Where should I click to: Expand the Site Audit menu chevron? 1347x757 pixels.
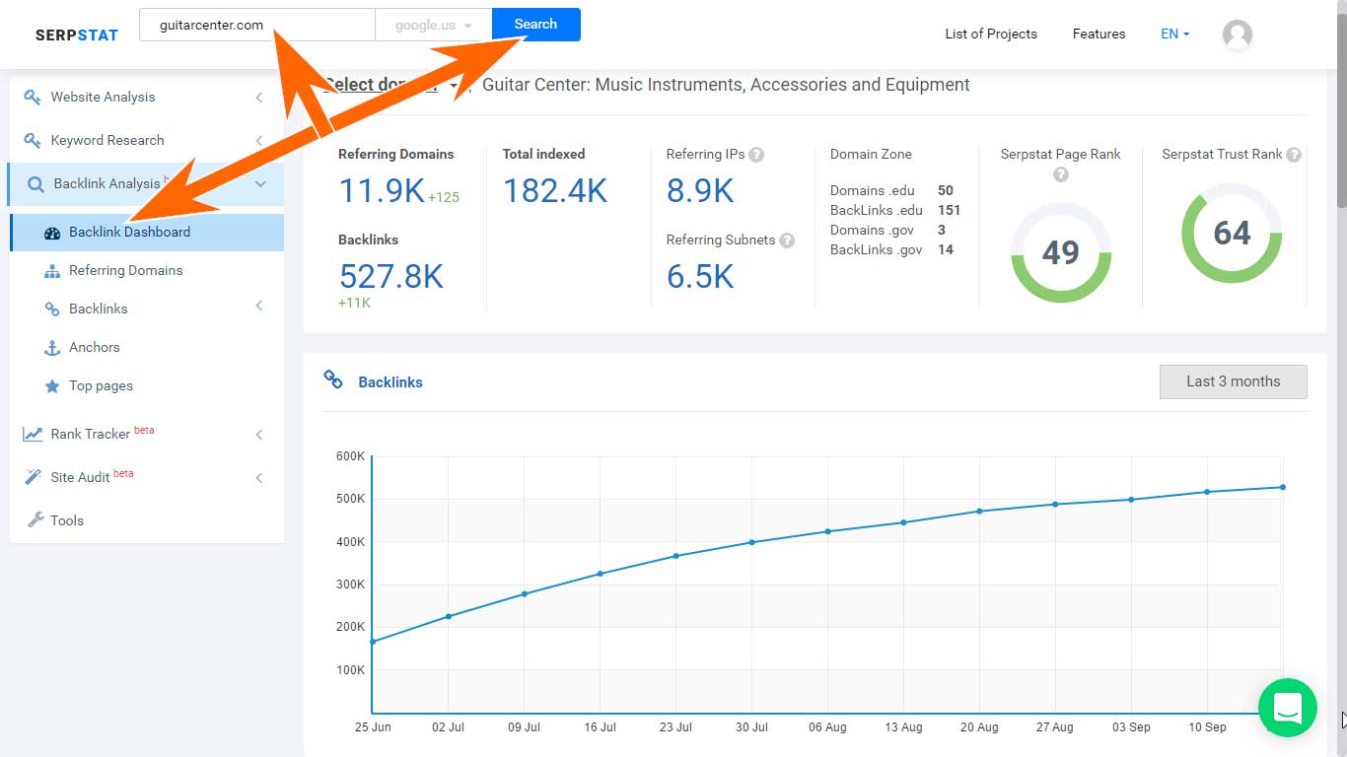(259, 478)
